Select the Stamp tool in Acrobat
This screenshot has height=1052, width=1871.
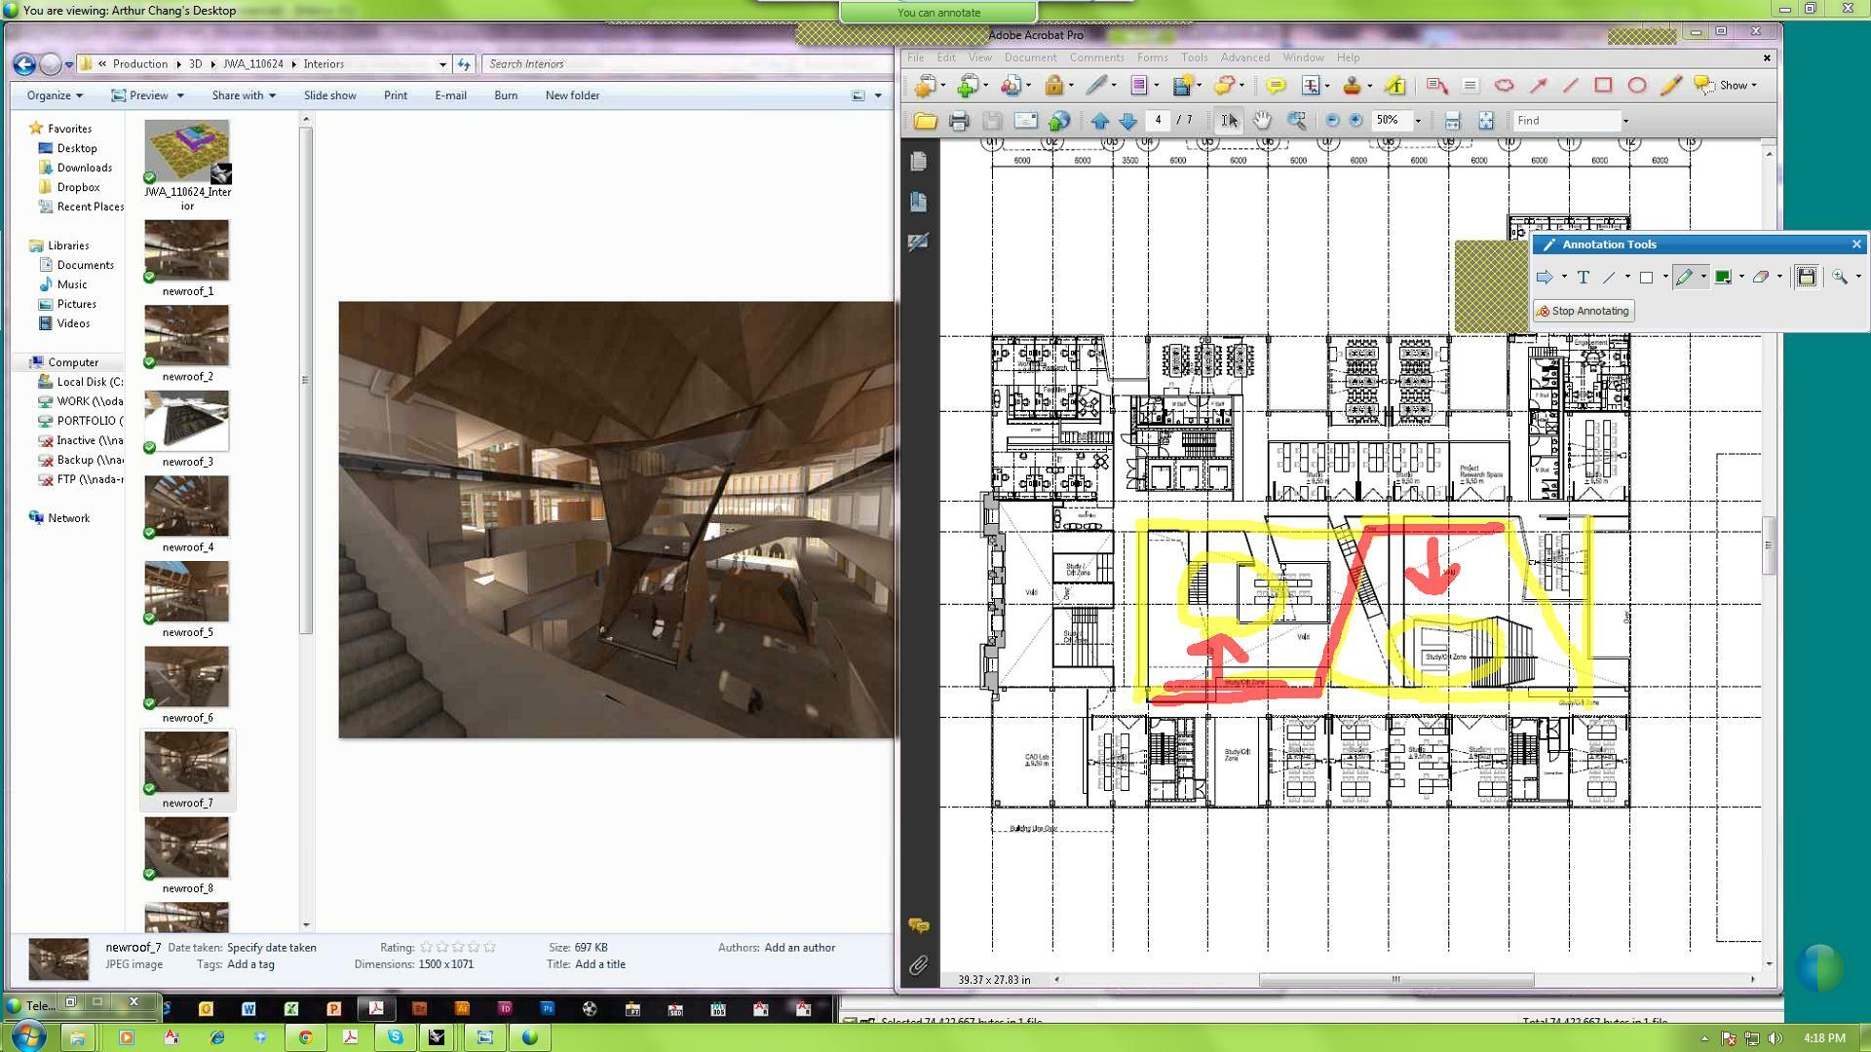tap(1352, 86)
